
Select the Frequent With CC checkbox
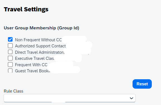tap(10, 65)
